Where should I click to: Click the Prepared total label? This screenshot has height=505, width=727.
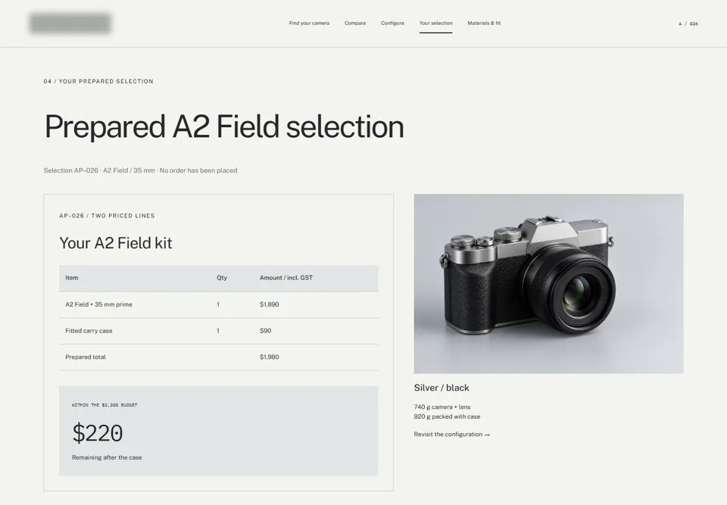click(x=86, y=357)
